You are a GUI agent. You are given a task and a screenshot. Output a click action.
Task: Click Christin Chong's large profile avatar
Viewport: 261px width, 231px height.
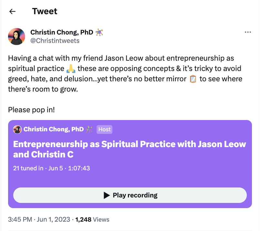pyautogui.click(x=16, y=36)
